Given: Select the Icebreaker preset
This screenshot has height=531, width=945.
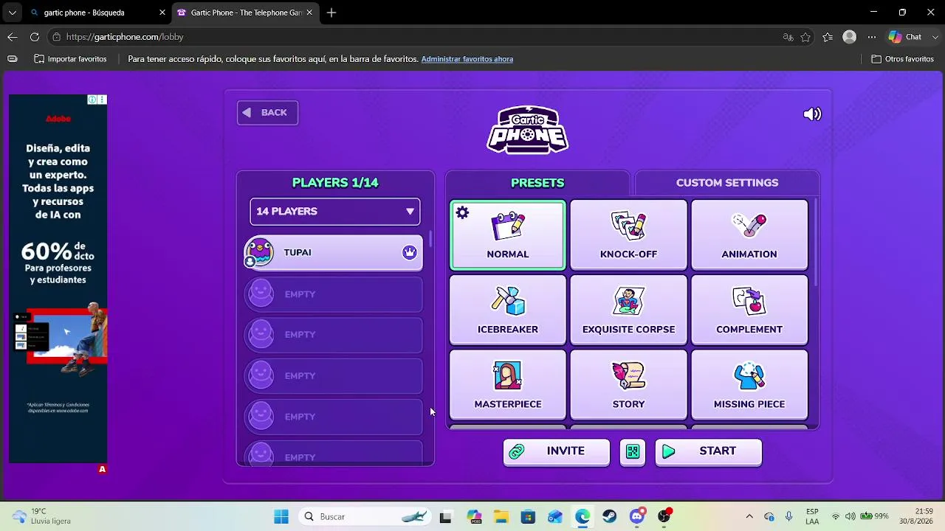Looking at the screenshot, I should pos(508,310).
